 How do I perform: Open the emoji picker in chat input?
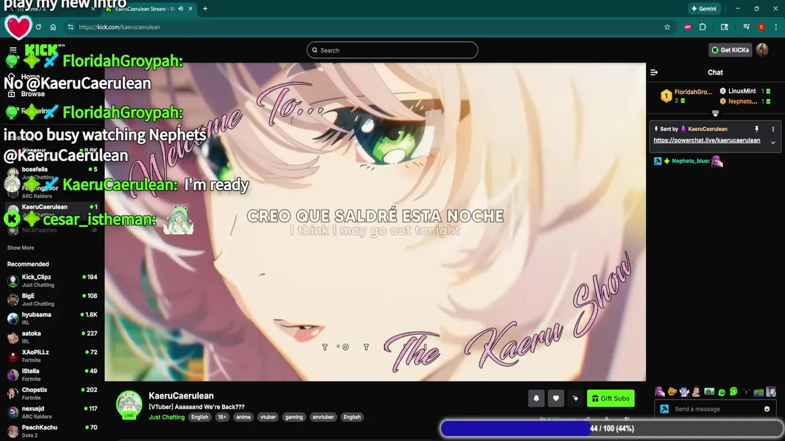[x=767, y=409]
